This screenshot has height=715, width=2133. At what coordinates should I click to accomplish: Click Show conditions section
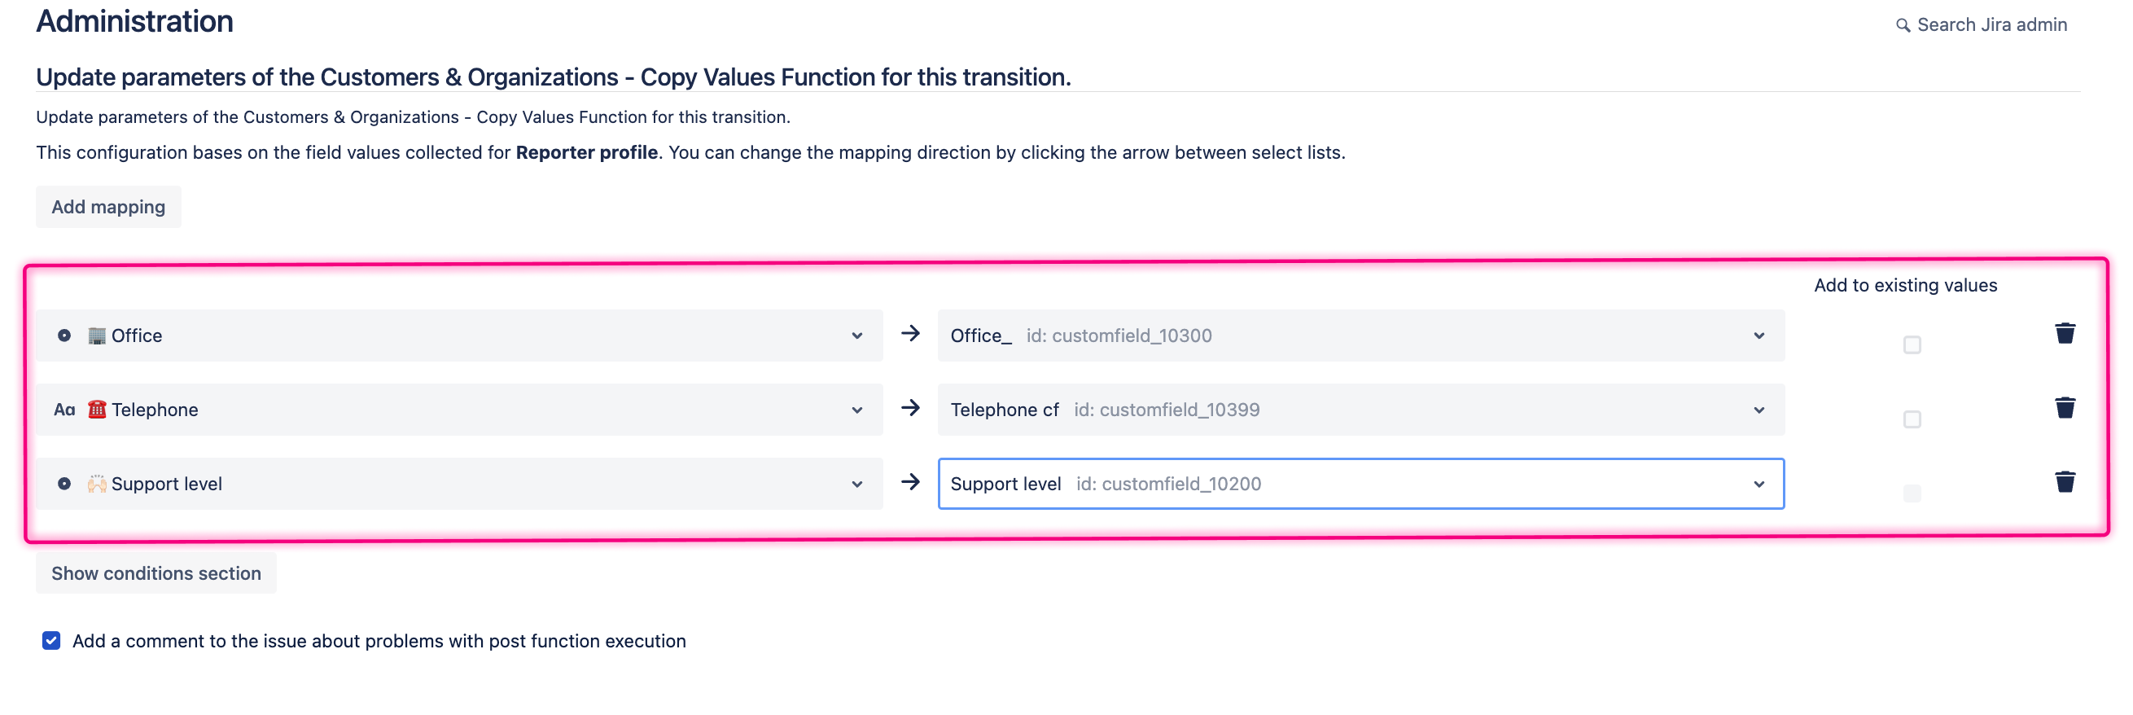(155, 572)
